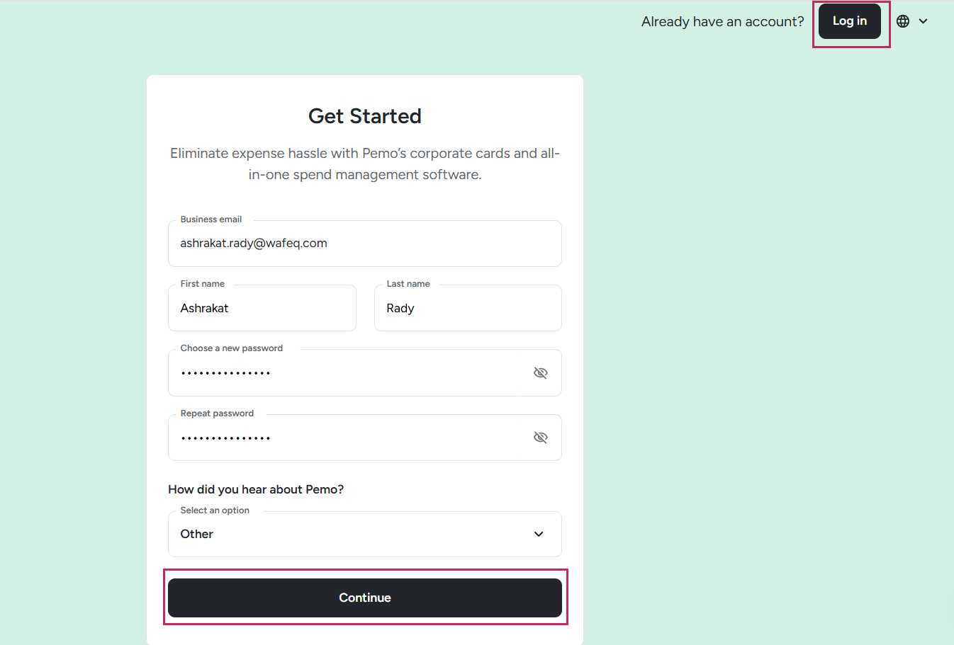Click the Last name field containing Rady
Image resolution: width=954 pixels, height=645 pixels.
pyautogui.click(x=468, y=309)
